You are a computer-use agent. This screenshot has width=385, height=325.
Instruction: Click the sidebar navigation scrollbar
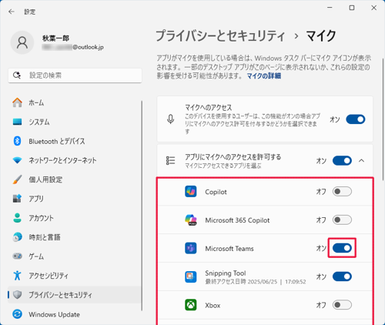[x=142, y=206]
